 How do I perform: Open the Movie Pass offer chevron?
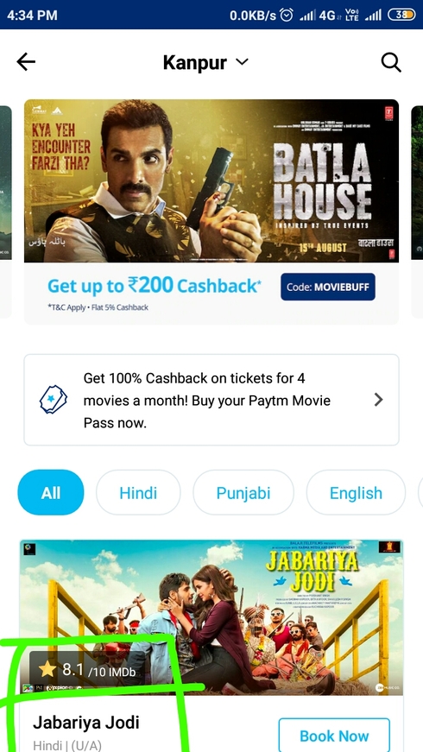tap(378, 400)
